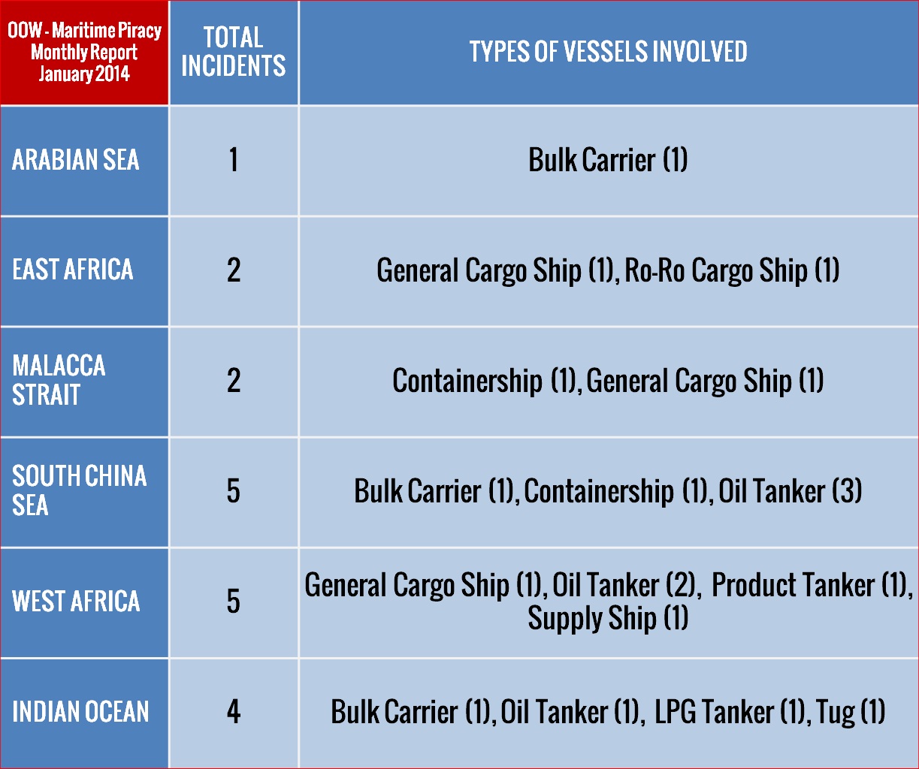Click the EAST AFRICA row label
Screen dimensions: 919x769
pyautogui.click(x=73, y=270)
